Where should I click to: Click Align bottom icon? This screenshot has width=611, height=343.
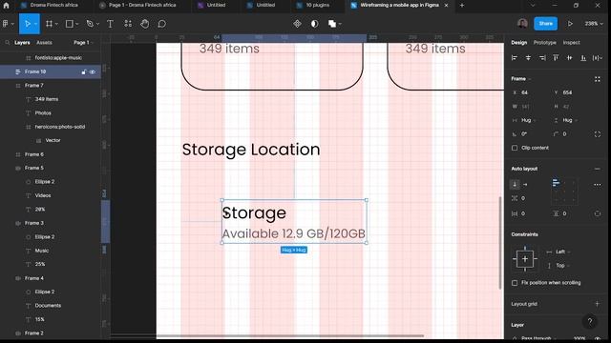[x=583, y=57]
